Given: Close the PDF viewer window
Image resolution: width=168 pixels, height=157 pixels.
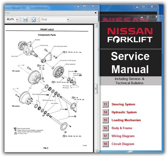Looking at the screenshot, I should point(93,6).
